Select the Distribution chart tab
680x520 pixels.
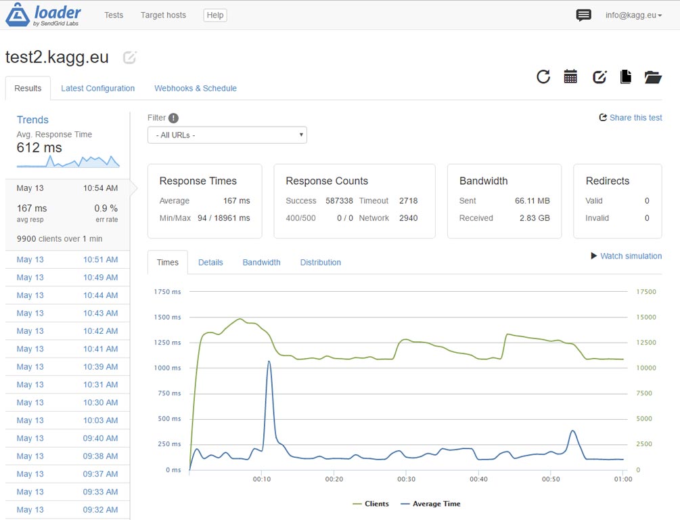pyautogui.click(x=320, y=262)
